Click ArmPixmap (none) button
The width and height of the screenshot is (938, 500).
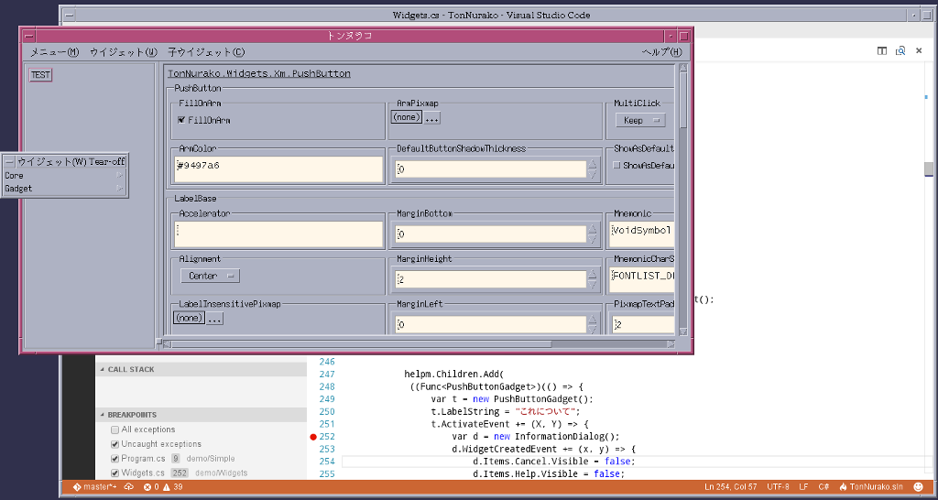click(407, 117)
